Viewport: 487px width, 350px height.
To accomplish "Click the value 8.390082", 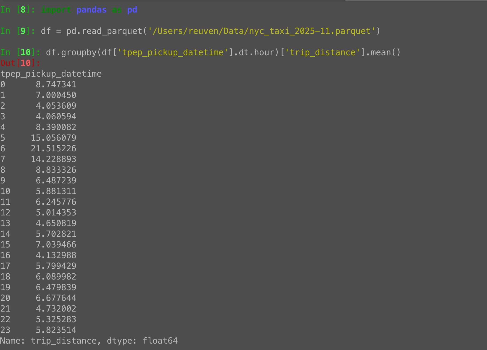I will pos(56,127).
